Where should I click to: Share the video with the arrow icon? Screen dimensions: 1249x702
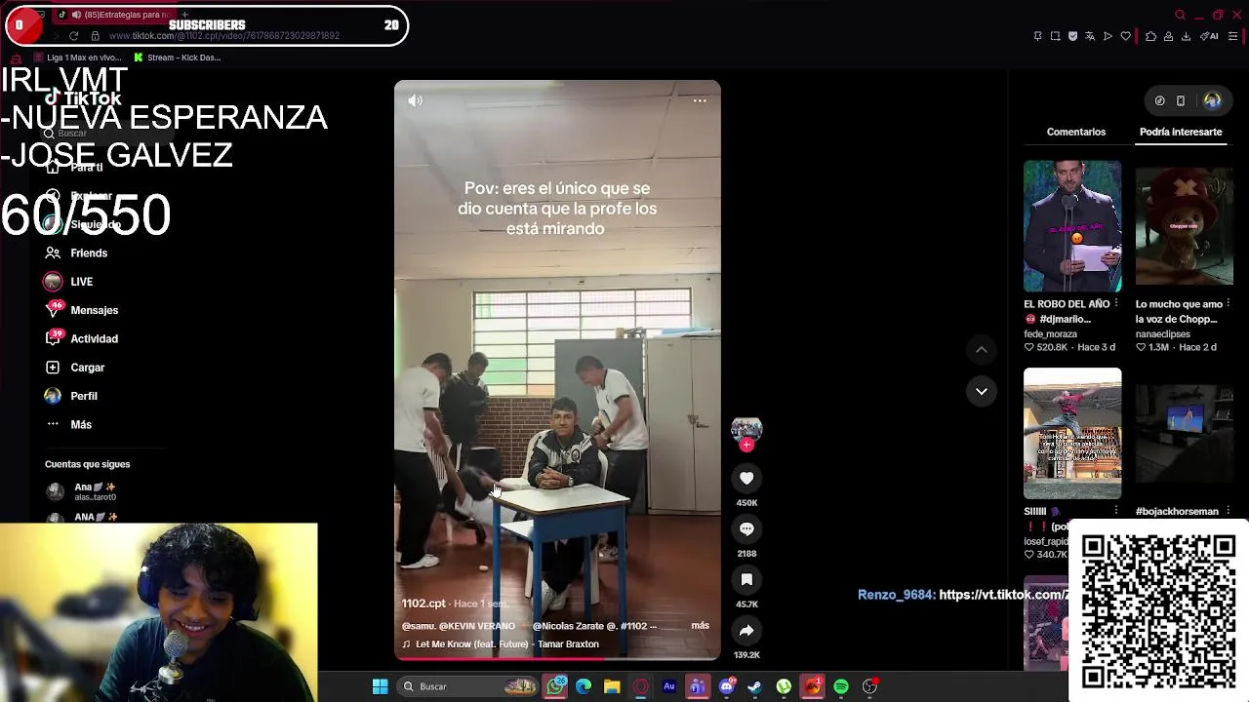tap(746, 630)
